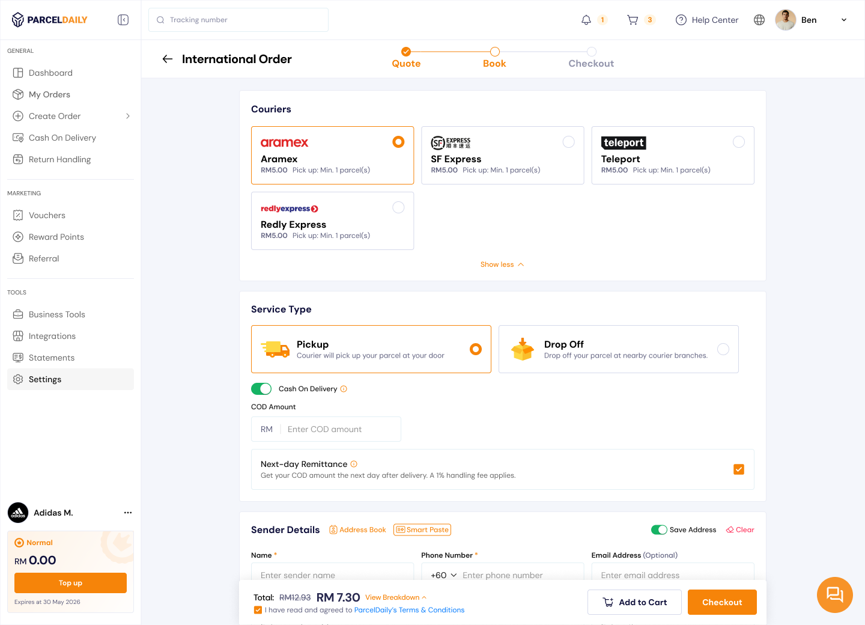865x625 pixels.
Task: Select the SF Express courier radio
Action: [x=568, y=142]
